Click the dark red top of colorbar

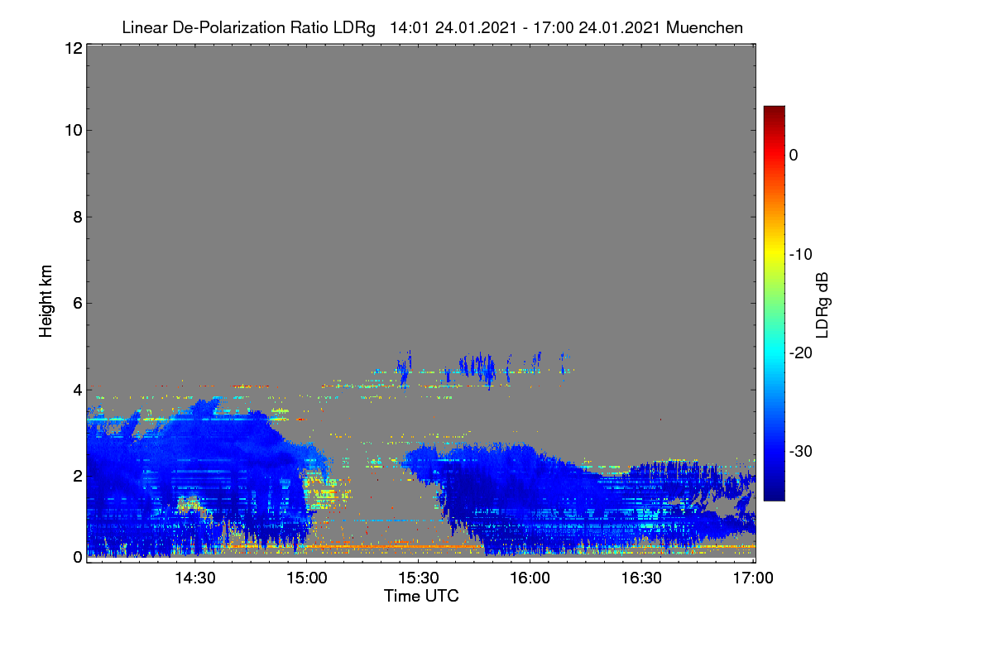pos(774,111)
